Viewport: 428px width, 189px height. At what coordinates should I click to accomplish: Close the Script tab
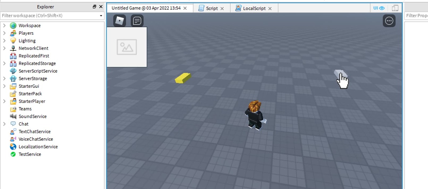[x=222, y=8]
